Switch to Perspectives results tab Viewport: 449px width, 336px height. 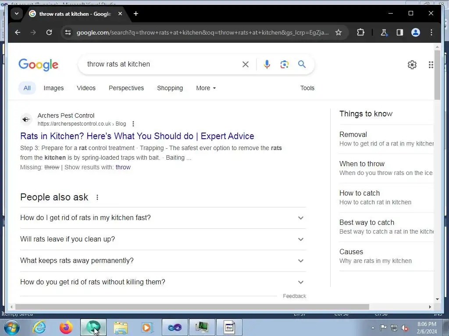pos(126,88)
